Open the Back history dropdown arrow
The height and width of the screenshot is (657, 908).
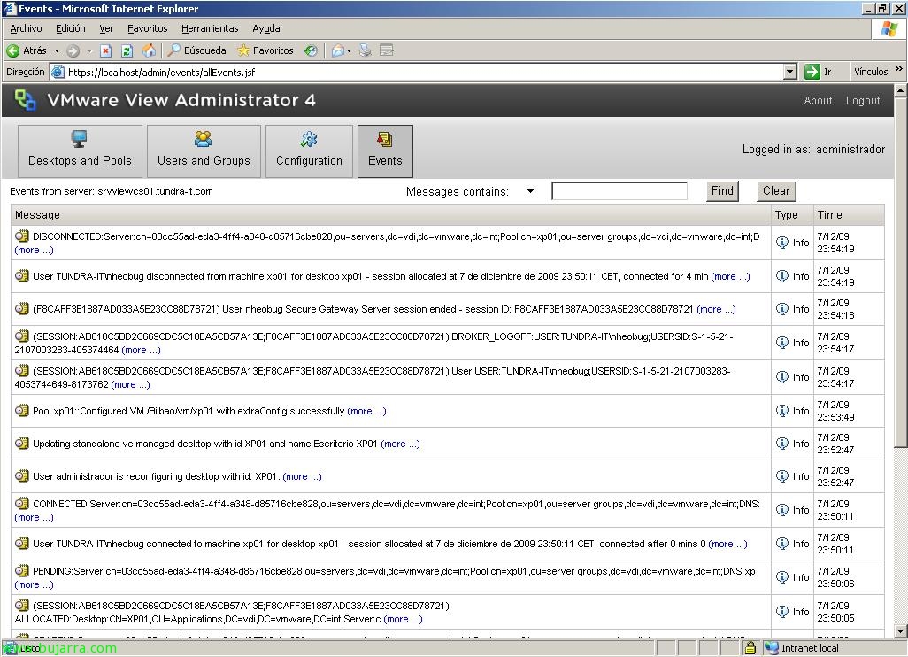pos(57,51)
